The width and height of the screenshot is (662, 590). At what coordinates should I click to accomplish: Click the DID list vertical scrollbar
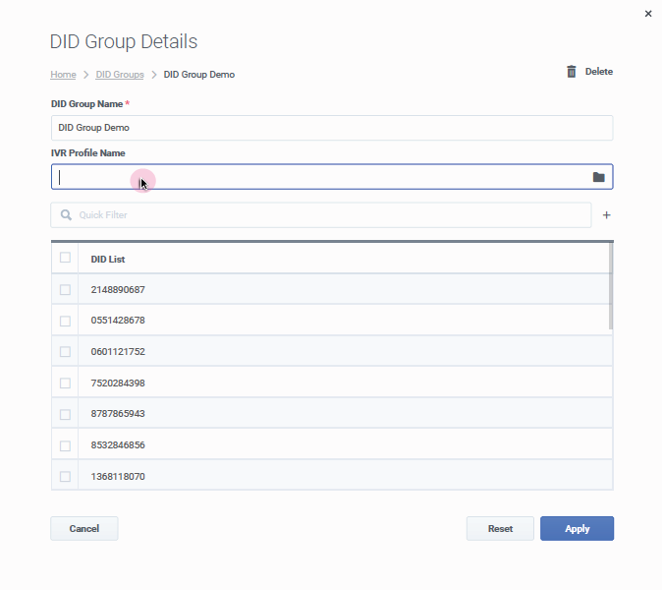611,286
